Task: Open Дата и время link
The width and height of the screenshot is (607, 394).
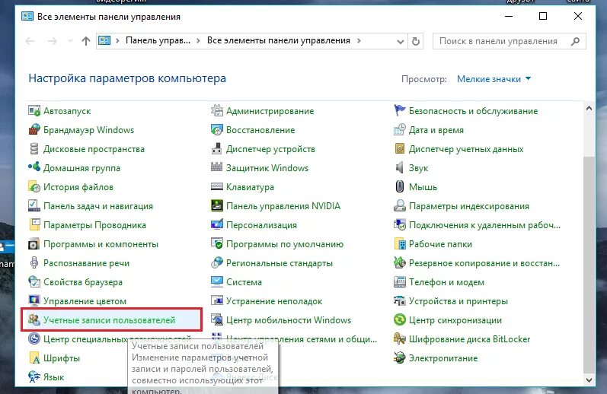Action: click(436, 130)
